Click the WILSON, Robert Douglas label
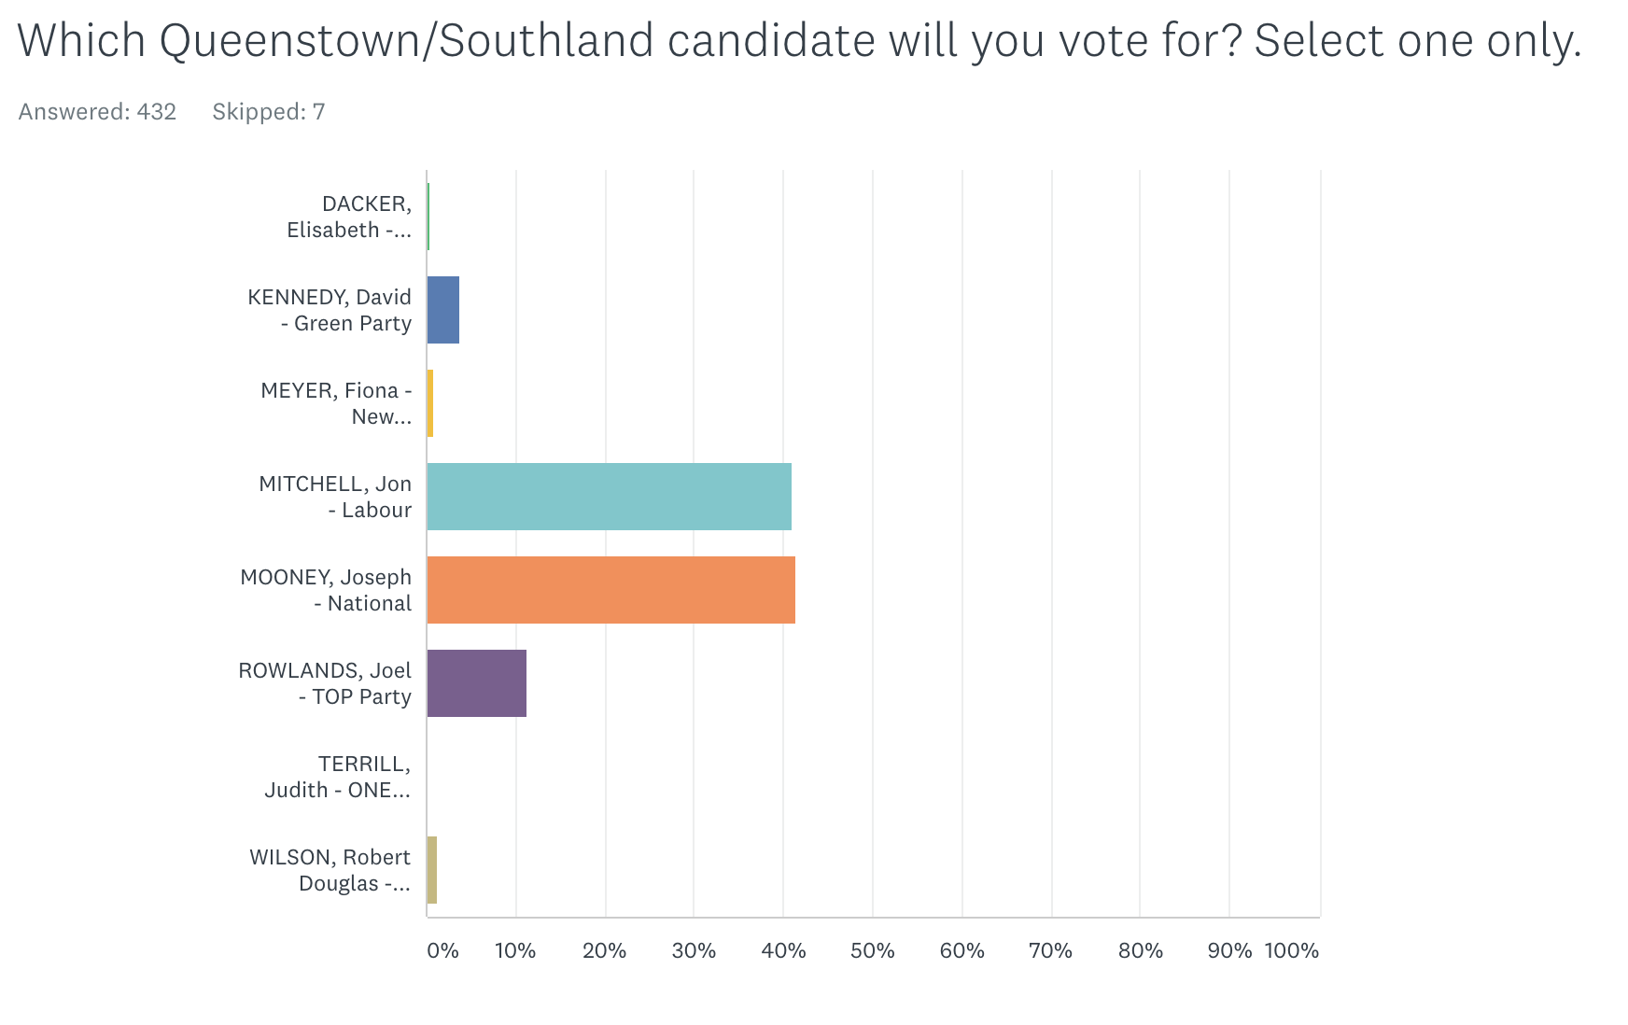1628x1025 pixels. point(330,870)
